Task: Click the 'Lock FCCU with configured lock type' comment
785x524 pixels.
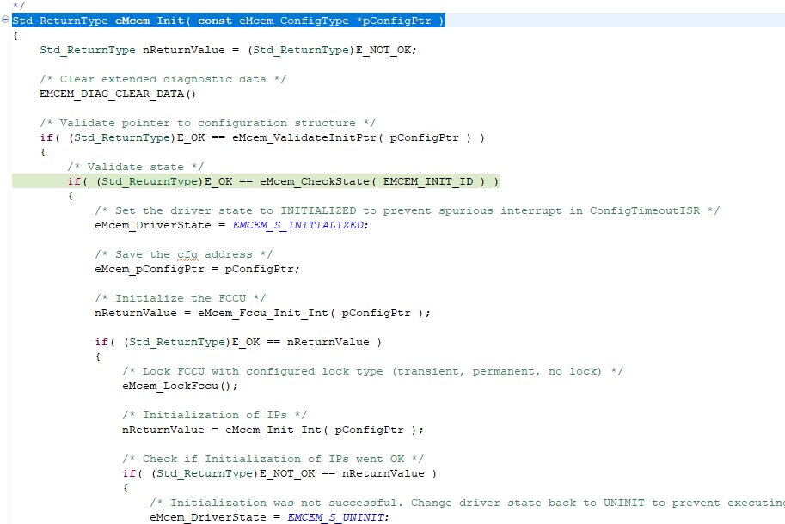Action: [373, 371]
